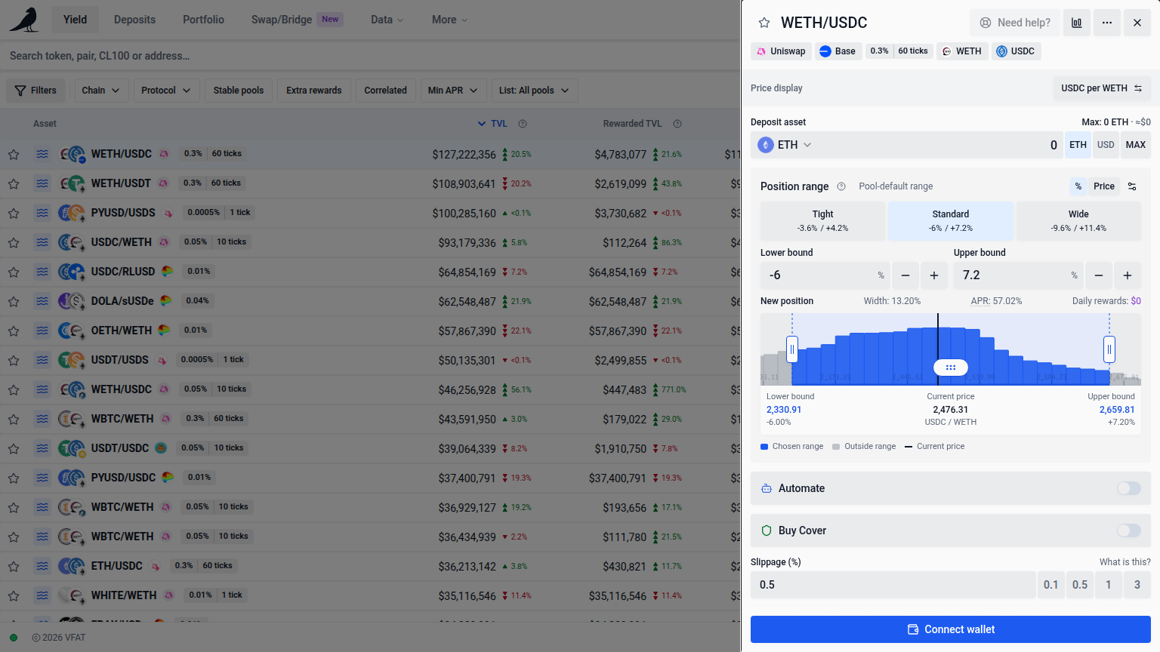Swap price display direction arrows

[1138, 88]
